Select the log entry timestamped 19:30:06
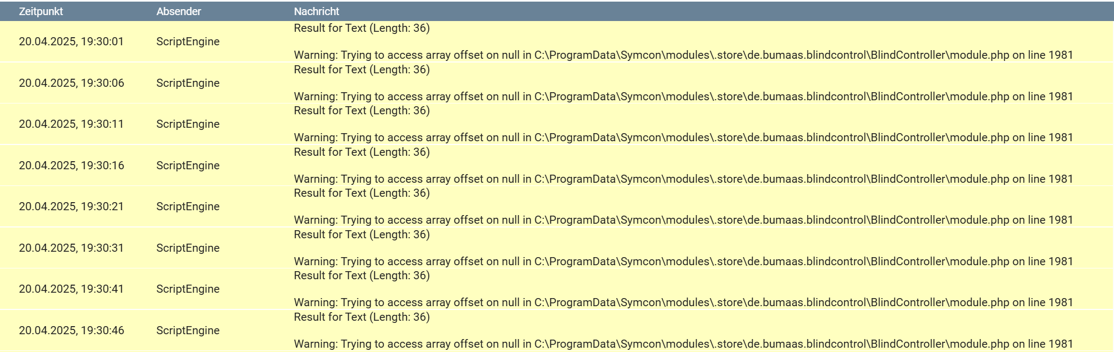Screen dimensions: 1114x352 [557, 83]
